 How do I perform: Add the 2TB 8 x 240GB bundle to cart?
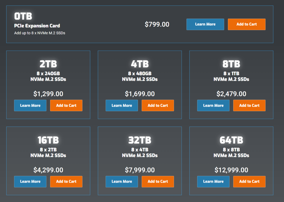(x=66, y=105)
